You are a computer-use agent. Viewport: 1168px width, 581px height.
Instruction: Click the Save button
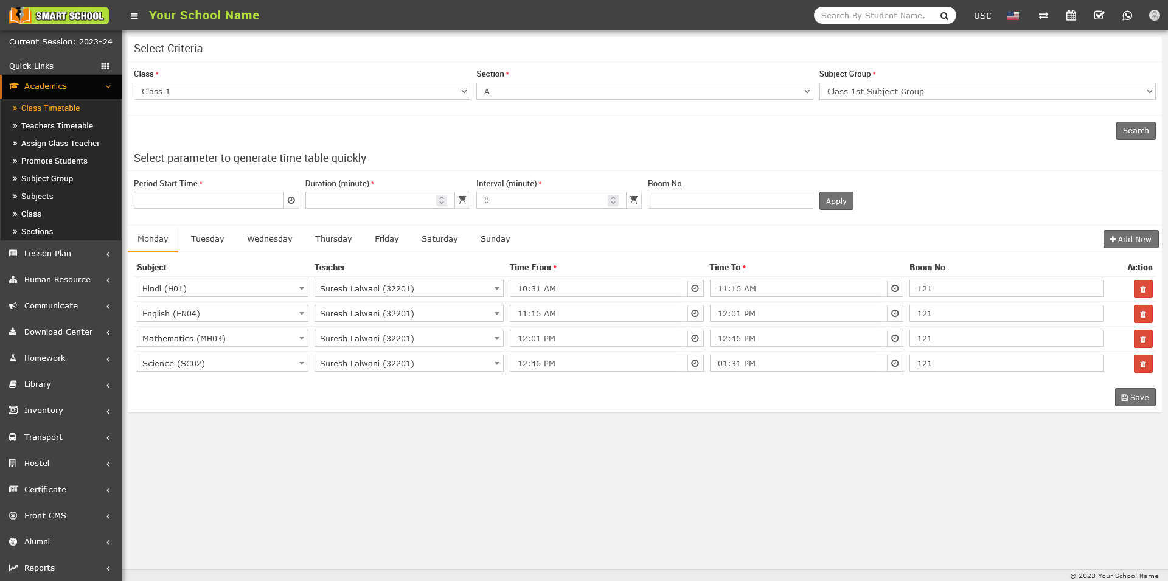tap(1135, 397)
